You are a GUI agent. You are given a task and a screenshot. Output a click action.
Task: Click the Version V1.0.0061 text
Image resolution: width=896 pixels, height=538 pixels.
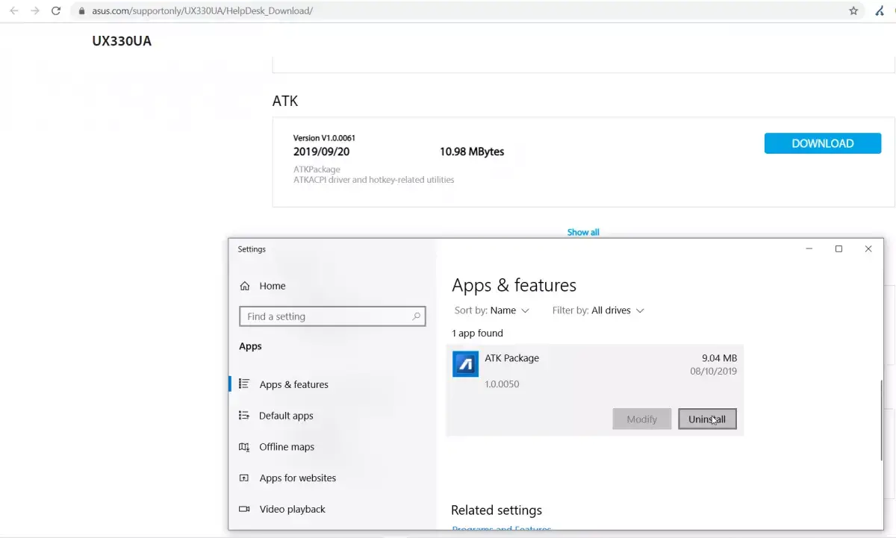[324, 138]
